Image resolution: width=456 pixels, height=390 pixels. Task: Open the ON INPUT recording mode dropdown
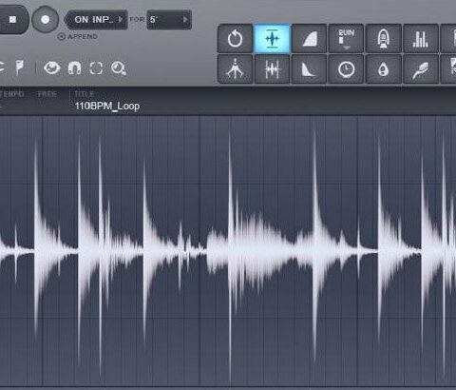(96, 20)
